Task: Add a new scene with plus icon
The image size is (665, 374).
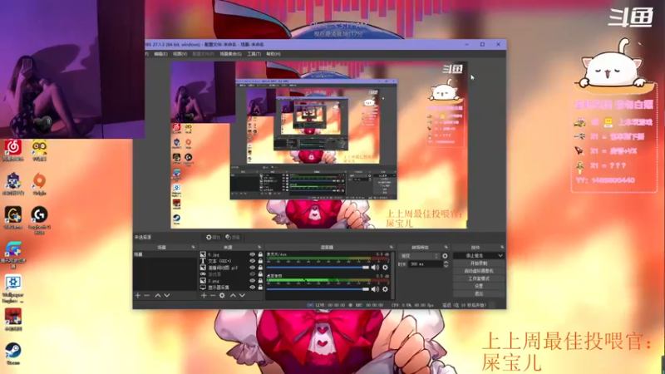Action: click(x=137, y=295)
